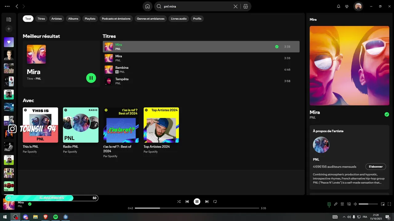Open Radio PNL playlist card
This screenshot has width=394, height=221.
click(x=81, y=130)
